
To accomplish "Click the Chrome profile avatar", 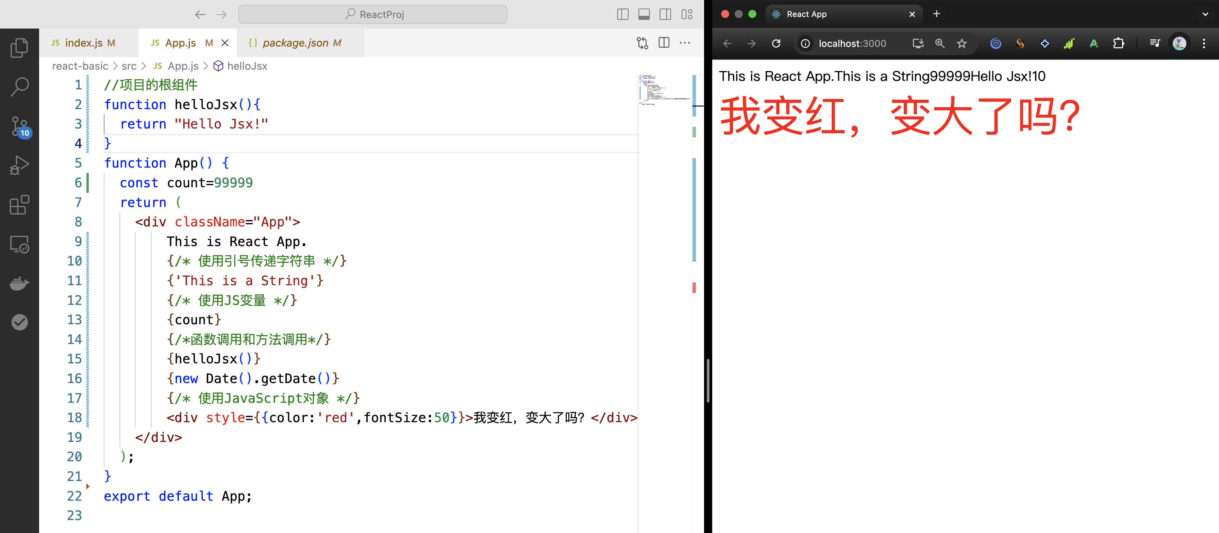I will [x=1179, y=43].
